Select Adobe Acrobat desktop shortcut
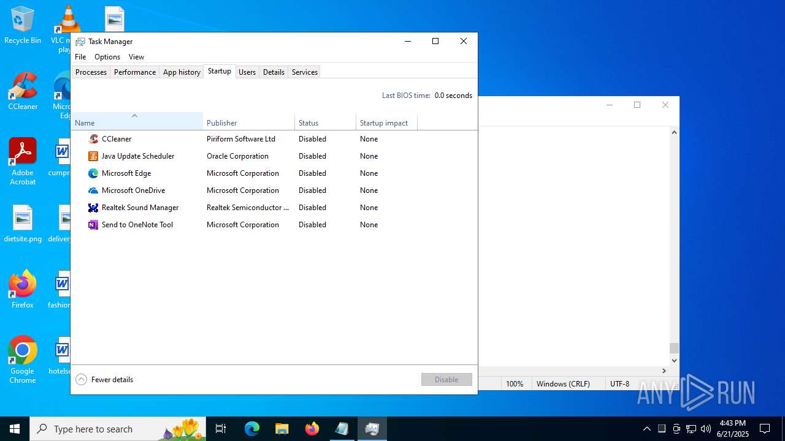785x441 pixels. pos(23,162)
